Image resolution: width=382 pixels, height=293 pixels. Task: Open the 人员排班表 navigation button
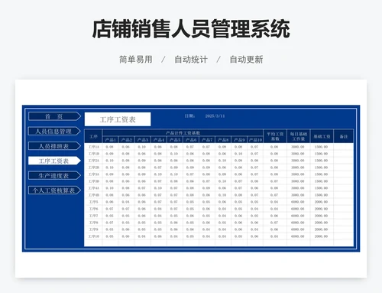coord(54,146)
